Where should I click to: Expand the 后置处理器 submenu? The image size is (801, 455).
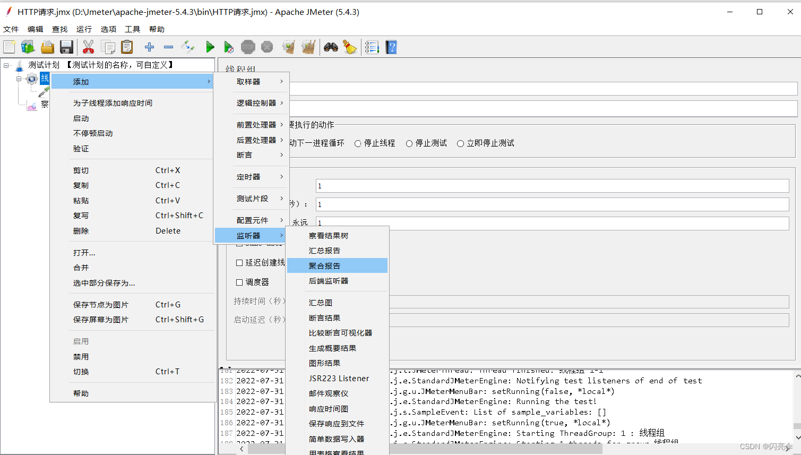tap(252, 140)
